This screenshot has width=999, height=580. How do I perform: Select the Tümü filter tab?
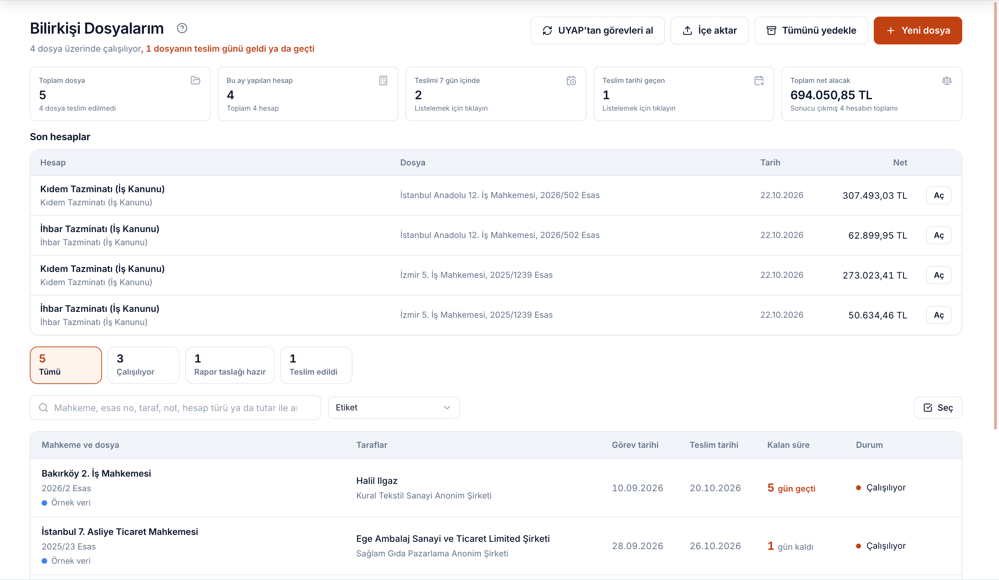pyautogui.click(x=66, y=365)
